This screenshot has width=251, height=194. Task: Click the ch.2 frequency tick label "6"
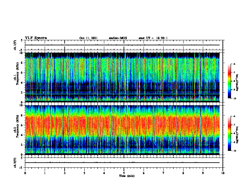tap(22, 125)
